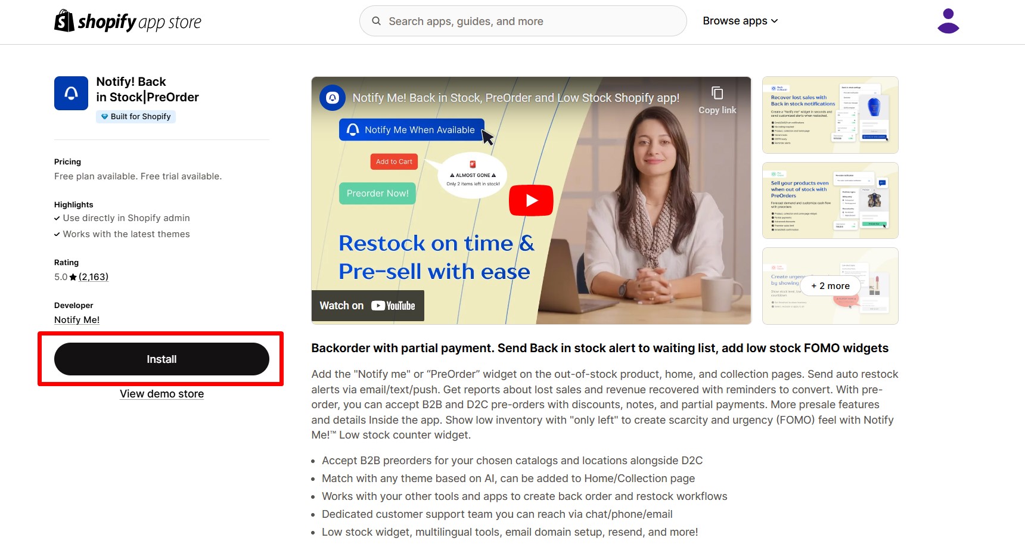Click the Shopify app store logo

click(128, 21)
